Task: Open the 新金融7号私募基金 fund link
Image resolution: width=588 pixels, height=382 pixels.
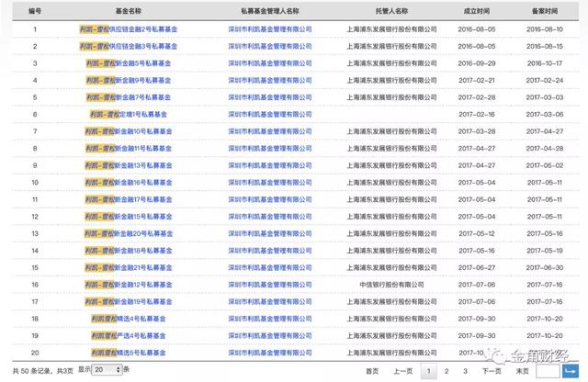Action: pos(129,97)
